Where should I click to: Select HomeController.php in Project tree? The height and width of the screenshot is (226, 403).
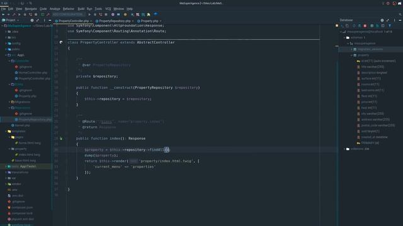[31, 73]
